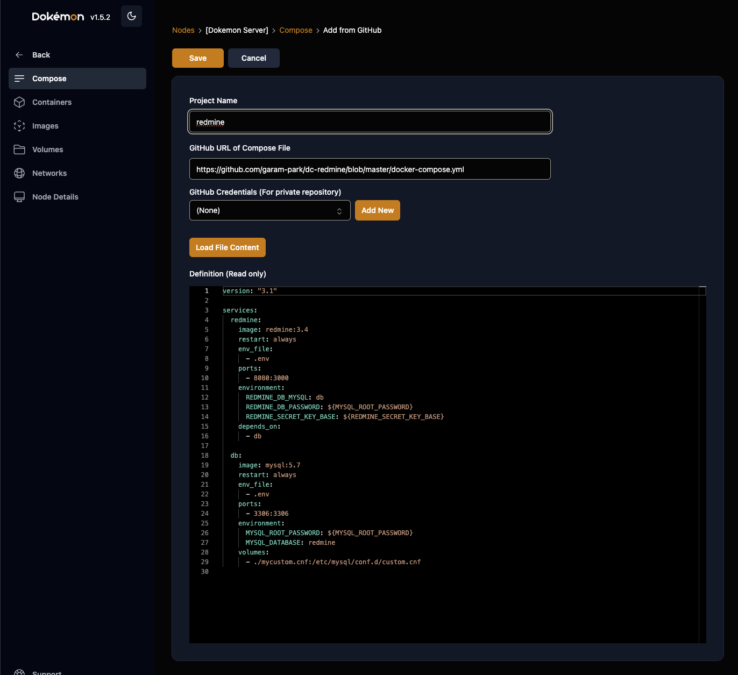Image resolution: width=738 pixels, height=675 pixels.
Task: Click mycustom.cnf volume mapping line
Action: (333, 562)
